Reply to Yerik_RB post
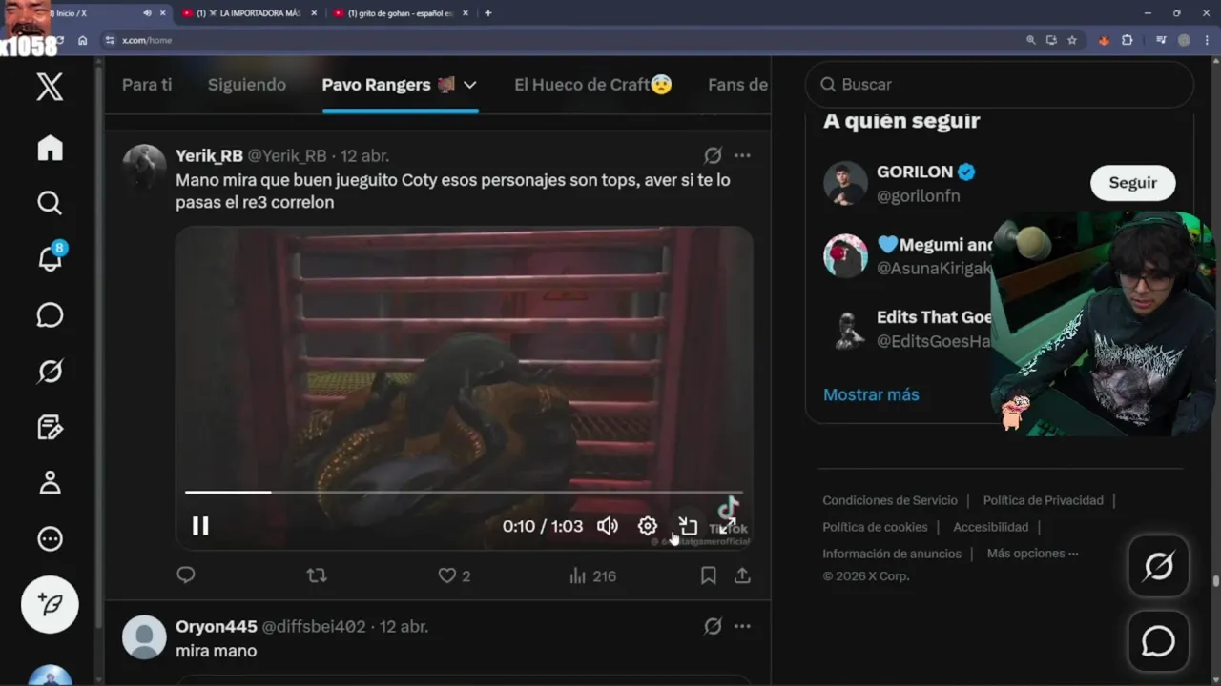Image resolution: width=1221 pixels, height=686 pixels. 186,575
